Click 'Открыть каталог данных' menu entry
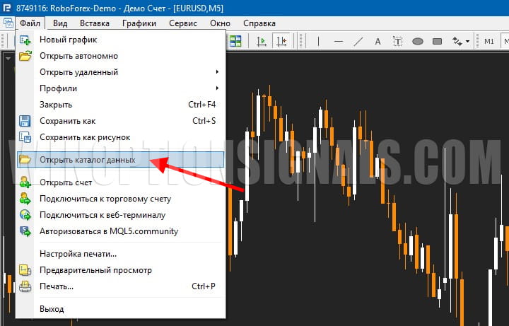This screenshot has width=509, height=326. click(88, 160)
